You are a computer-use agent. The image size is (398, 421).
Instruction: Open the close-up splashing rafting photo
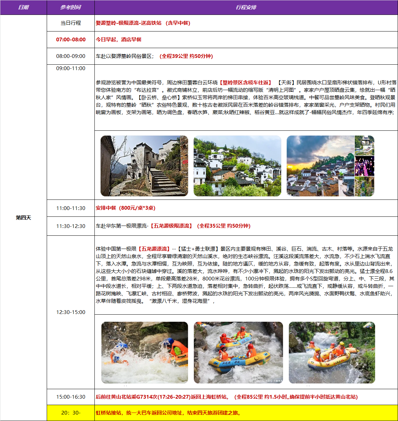pos(145,352)
